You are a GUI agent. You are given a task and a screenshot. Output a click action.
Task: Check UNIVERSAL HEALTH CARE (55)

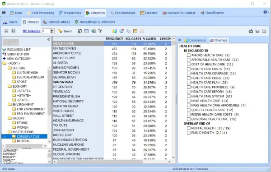click(x=189, y=119)
